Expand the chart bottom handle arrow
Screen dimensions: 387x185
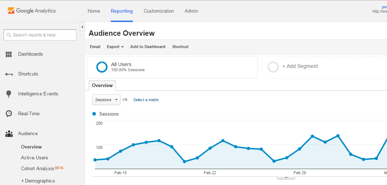pos(286,177)
